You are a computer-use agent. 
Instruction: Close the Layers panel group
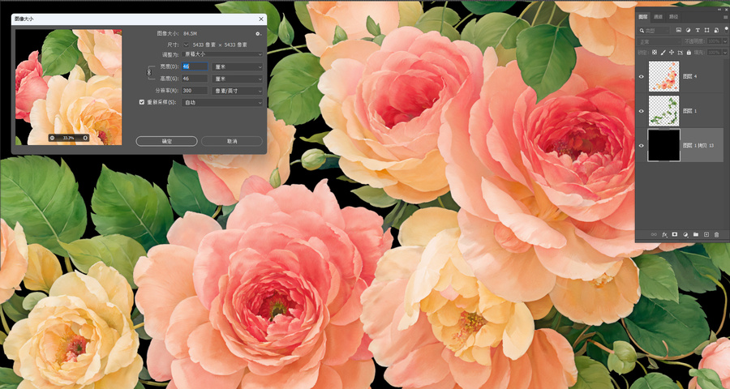(726, 10)
